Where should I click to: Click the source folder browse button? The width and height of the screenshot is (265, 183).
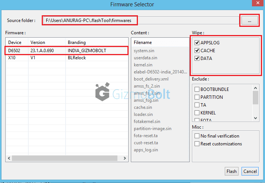[x=249, y=20]
